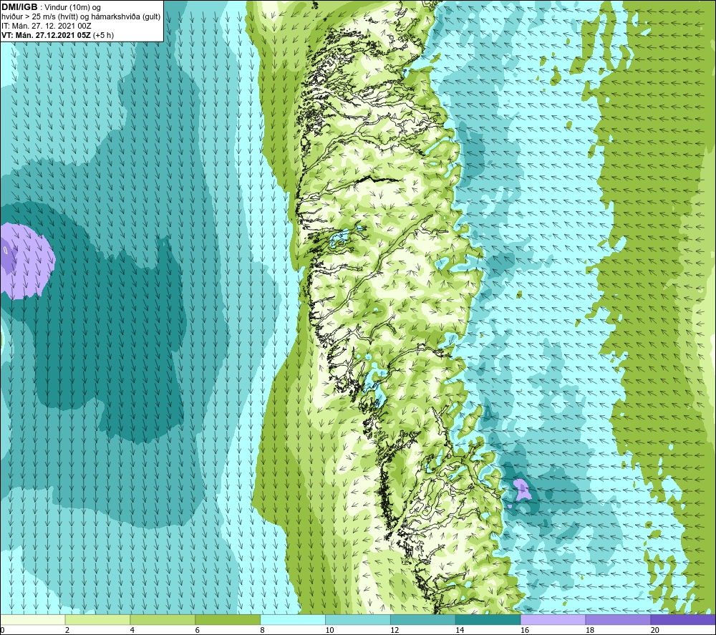Click the 8–10 m/s pale cyan legend swatch
716x635 pixels.
tap(293, 619)
